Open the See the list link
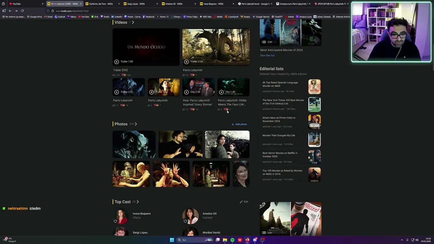The height and width of the screenshot is (244, 434). [x=268, y=56]
